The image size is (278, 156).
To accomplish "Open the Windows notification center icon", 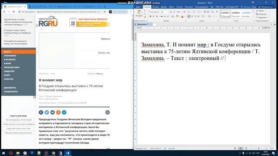I will pyautogui.click(x=274, y=153).
